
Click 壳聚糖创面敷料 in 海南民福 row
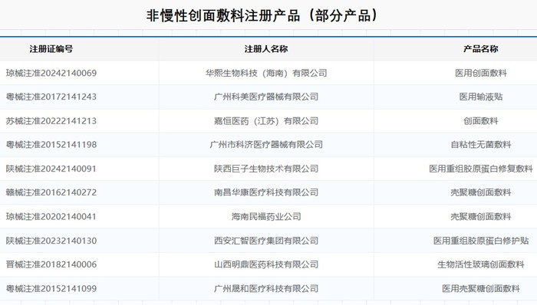(481, 216)
